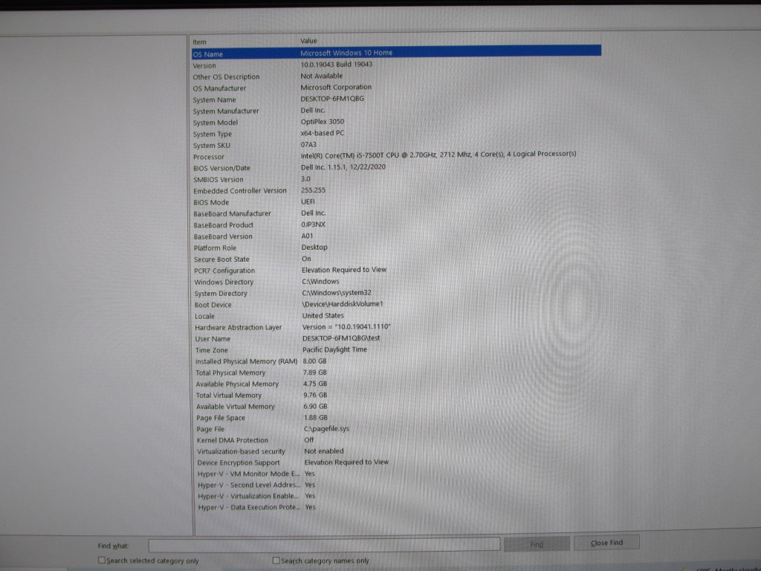The width and height of the screenshot is (761, 571).
Task: Select the Locale row
Action: tap(396, 316)
